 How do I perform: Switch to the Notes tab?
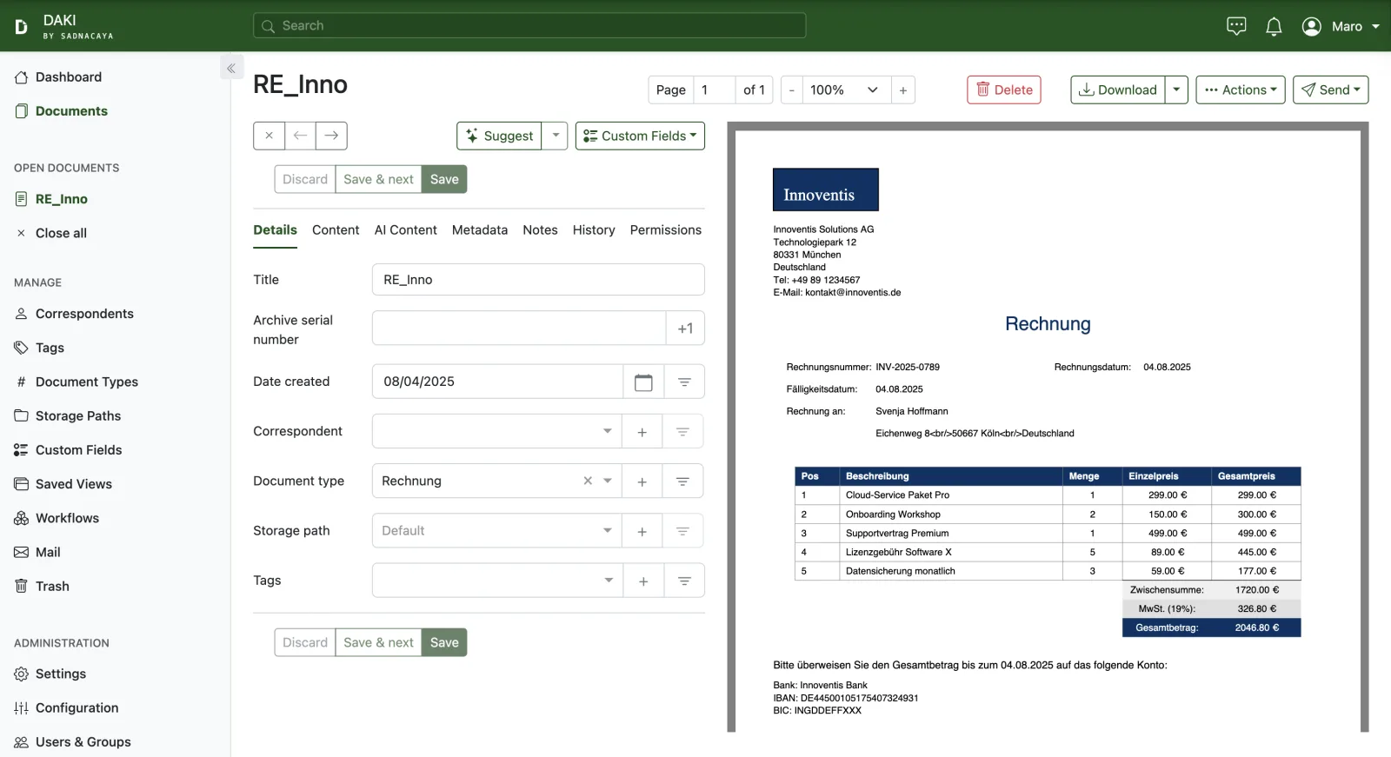(540, 229)
